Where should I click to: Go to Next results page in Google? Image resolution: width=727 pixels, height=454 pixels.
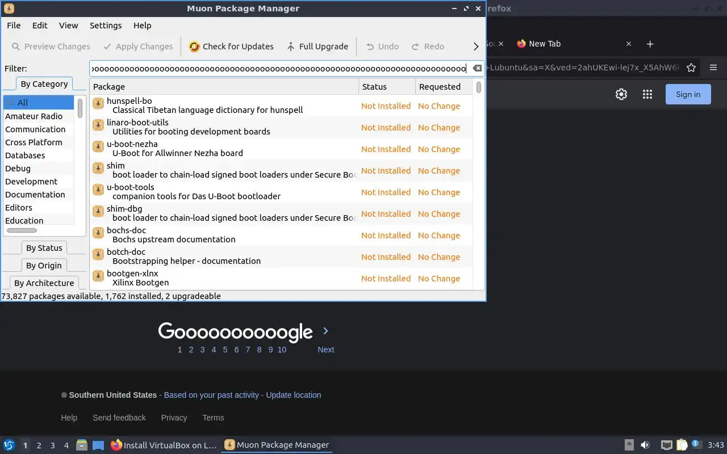(325, 350)
